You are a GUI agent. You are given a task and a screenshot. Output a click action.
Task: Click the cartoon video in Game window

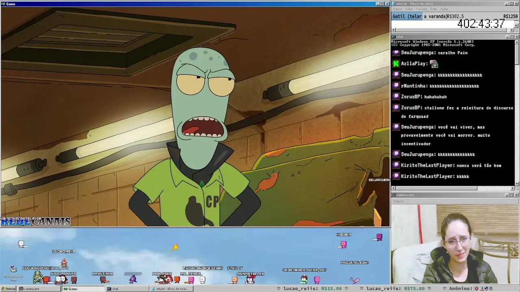pos(195,116)
